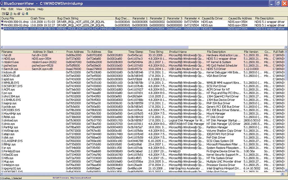
Task: Click the Time Stamp column header
Action: point(137,52)
